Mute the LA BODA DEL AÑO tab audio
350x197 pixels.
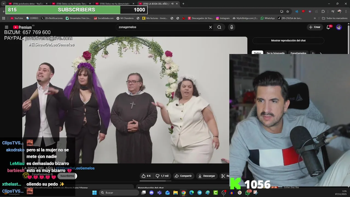point(173,4)
